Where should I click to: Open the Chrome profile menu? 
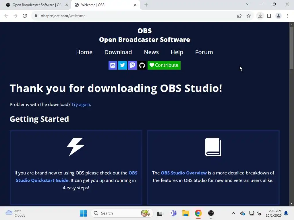pyautogui.click(x=278, y=16)
